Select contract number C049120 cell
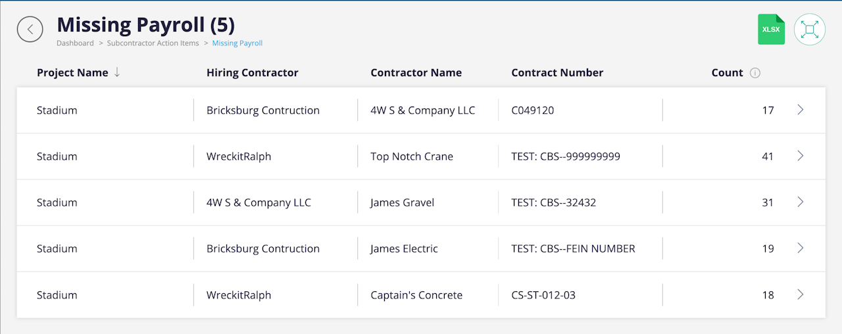 tap(533, 110)
